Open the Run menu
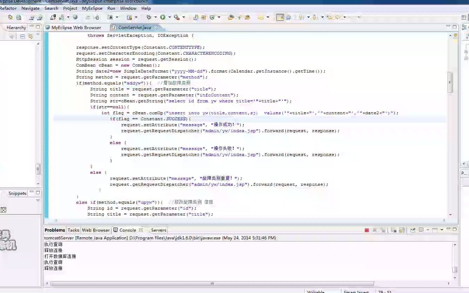This screenshot has width=469, height=293. 111,8
